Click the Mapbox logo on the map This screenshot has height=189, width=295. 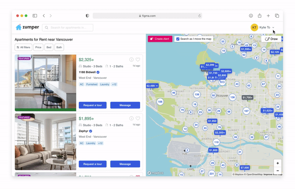pos(155,173)
